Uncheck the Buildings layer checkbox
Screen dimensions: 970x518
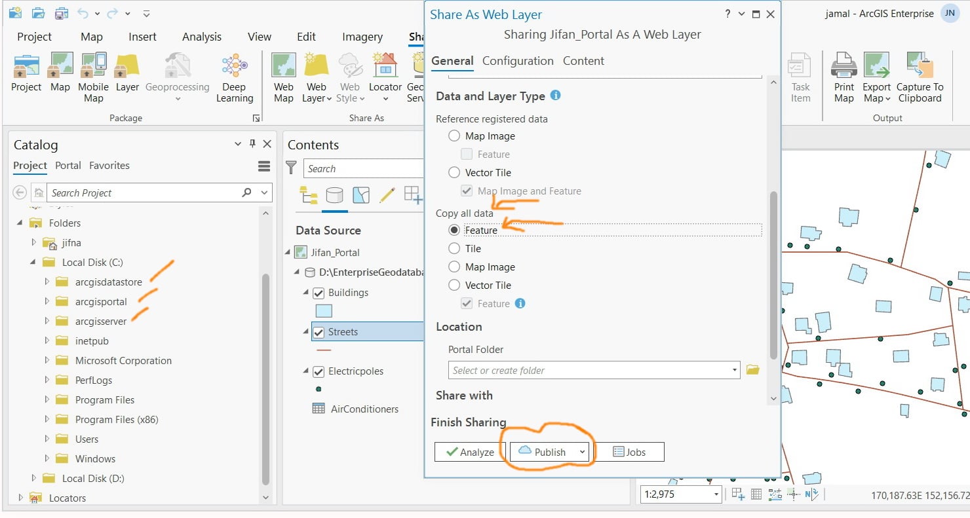[x=319, y=293]
